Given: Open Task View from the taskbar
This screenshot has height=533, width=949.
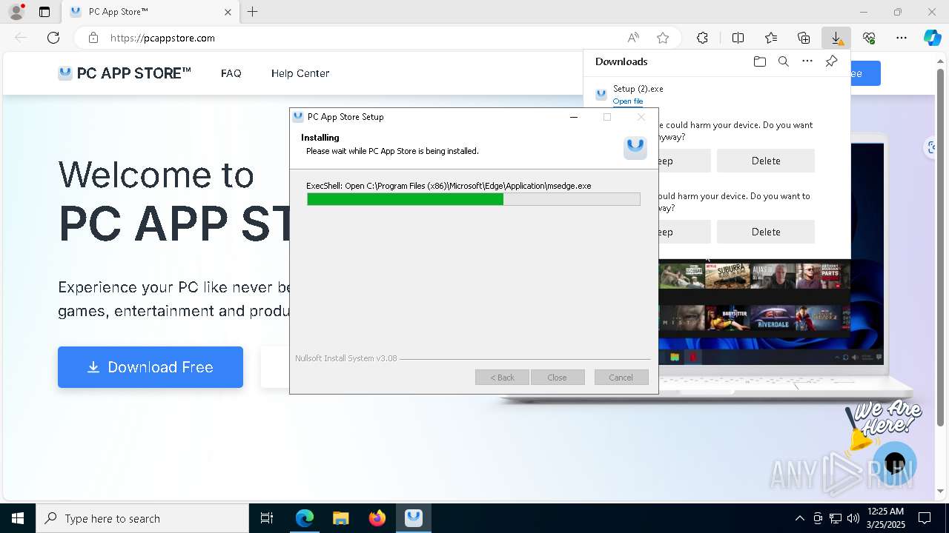Looking at the screenshot, I should [267, 518].
